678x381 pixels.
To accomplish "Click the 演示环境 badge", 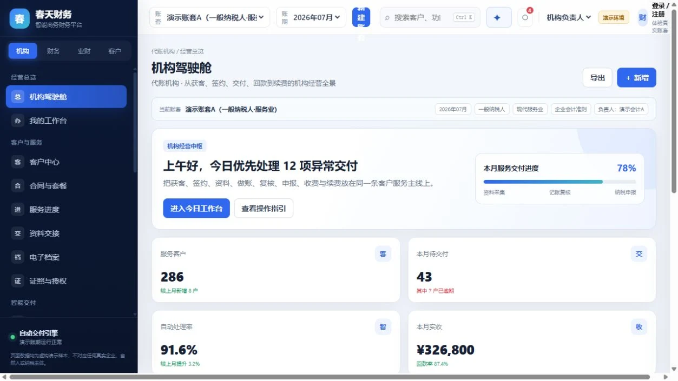I will (x=614, y=17).
